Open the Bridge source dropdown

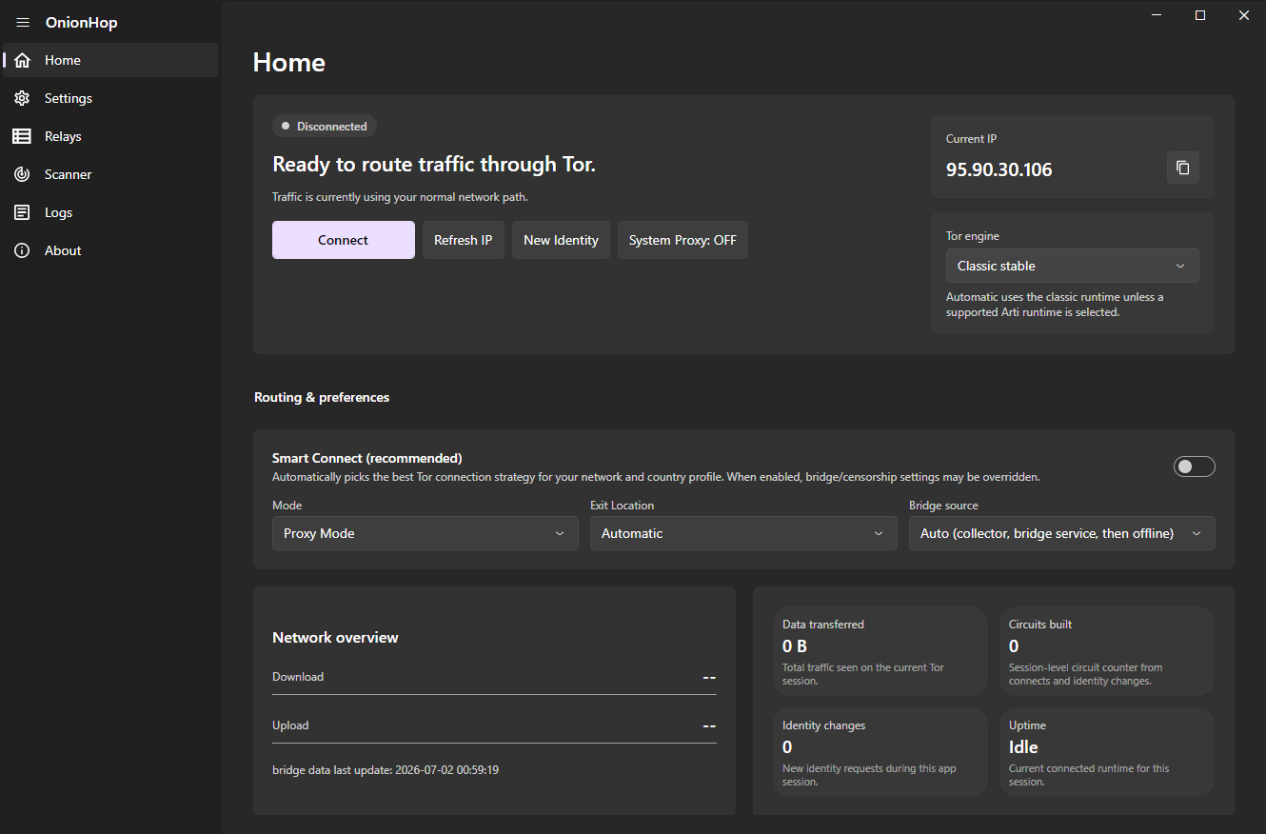point(1062,533)
